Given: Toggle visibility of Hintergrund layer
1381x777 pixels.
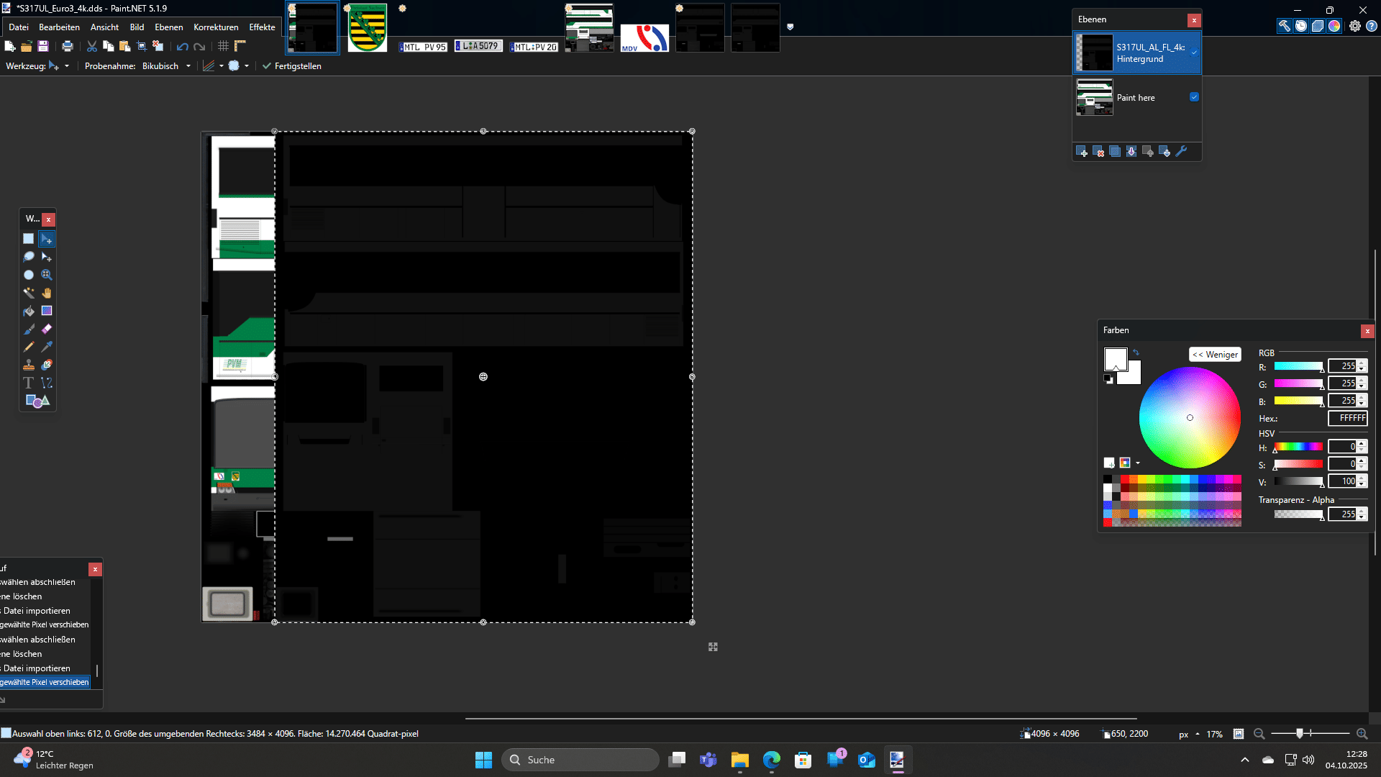Looking at the screenshot, I should 1194,53.
